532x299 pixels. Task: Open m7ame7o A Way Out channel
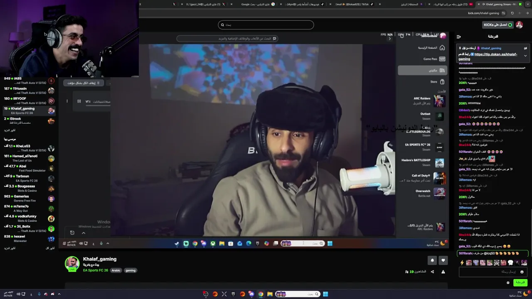click(28, 208)
